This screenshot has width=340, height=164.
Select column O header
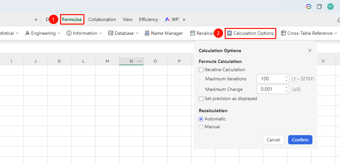click(x=155, y=61)
